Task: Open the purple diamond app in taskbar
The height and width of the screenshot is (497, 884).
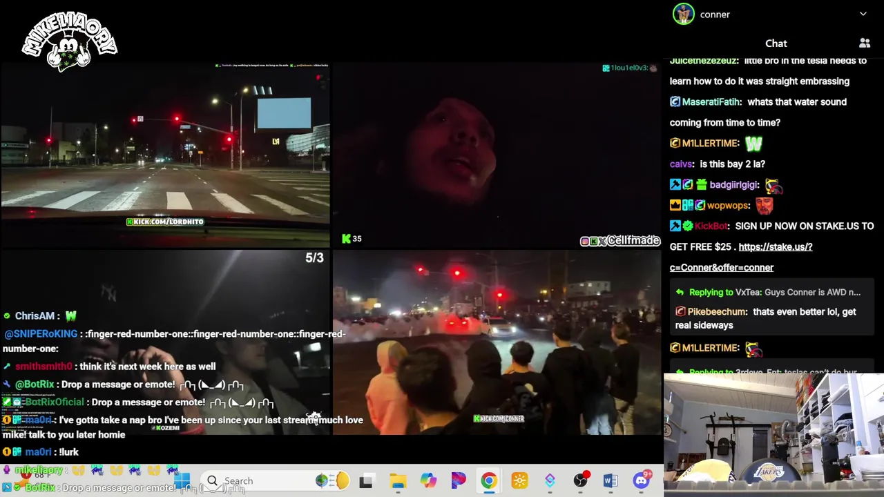Action: click(550, 481)
